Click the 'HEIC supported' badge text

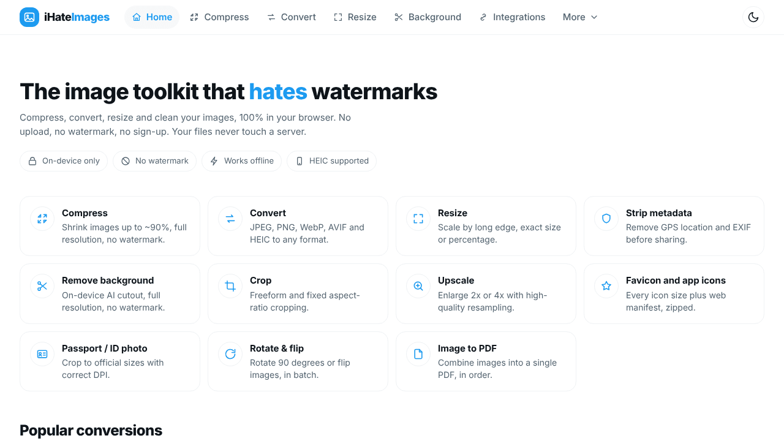click(339, 161)
